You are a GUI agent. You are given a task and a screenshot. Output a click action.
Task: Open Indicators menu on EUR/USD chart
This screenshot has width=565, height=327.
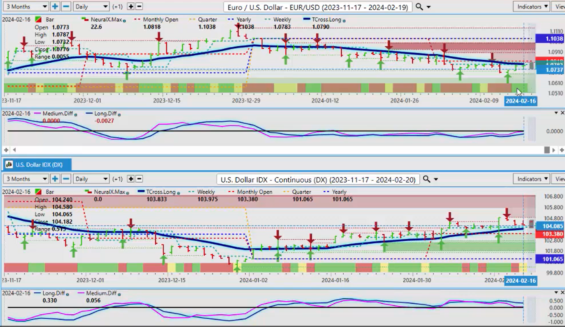(532, 6)
